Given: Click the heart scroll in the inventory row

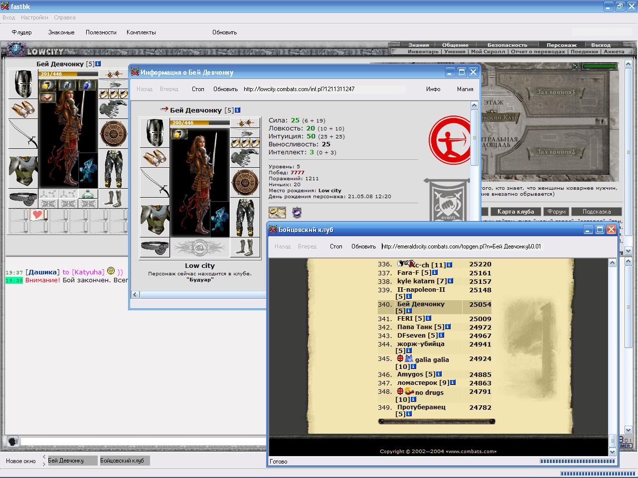Looking at the screenshot, I should 38,215.
